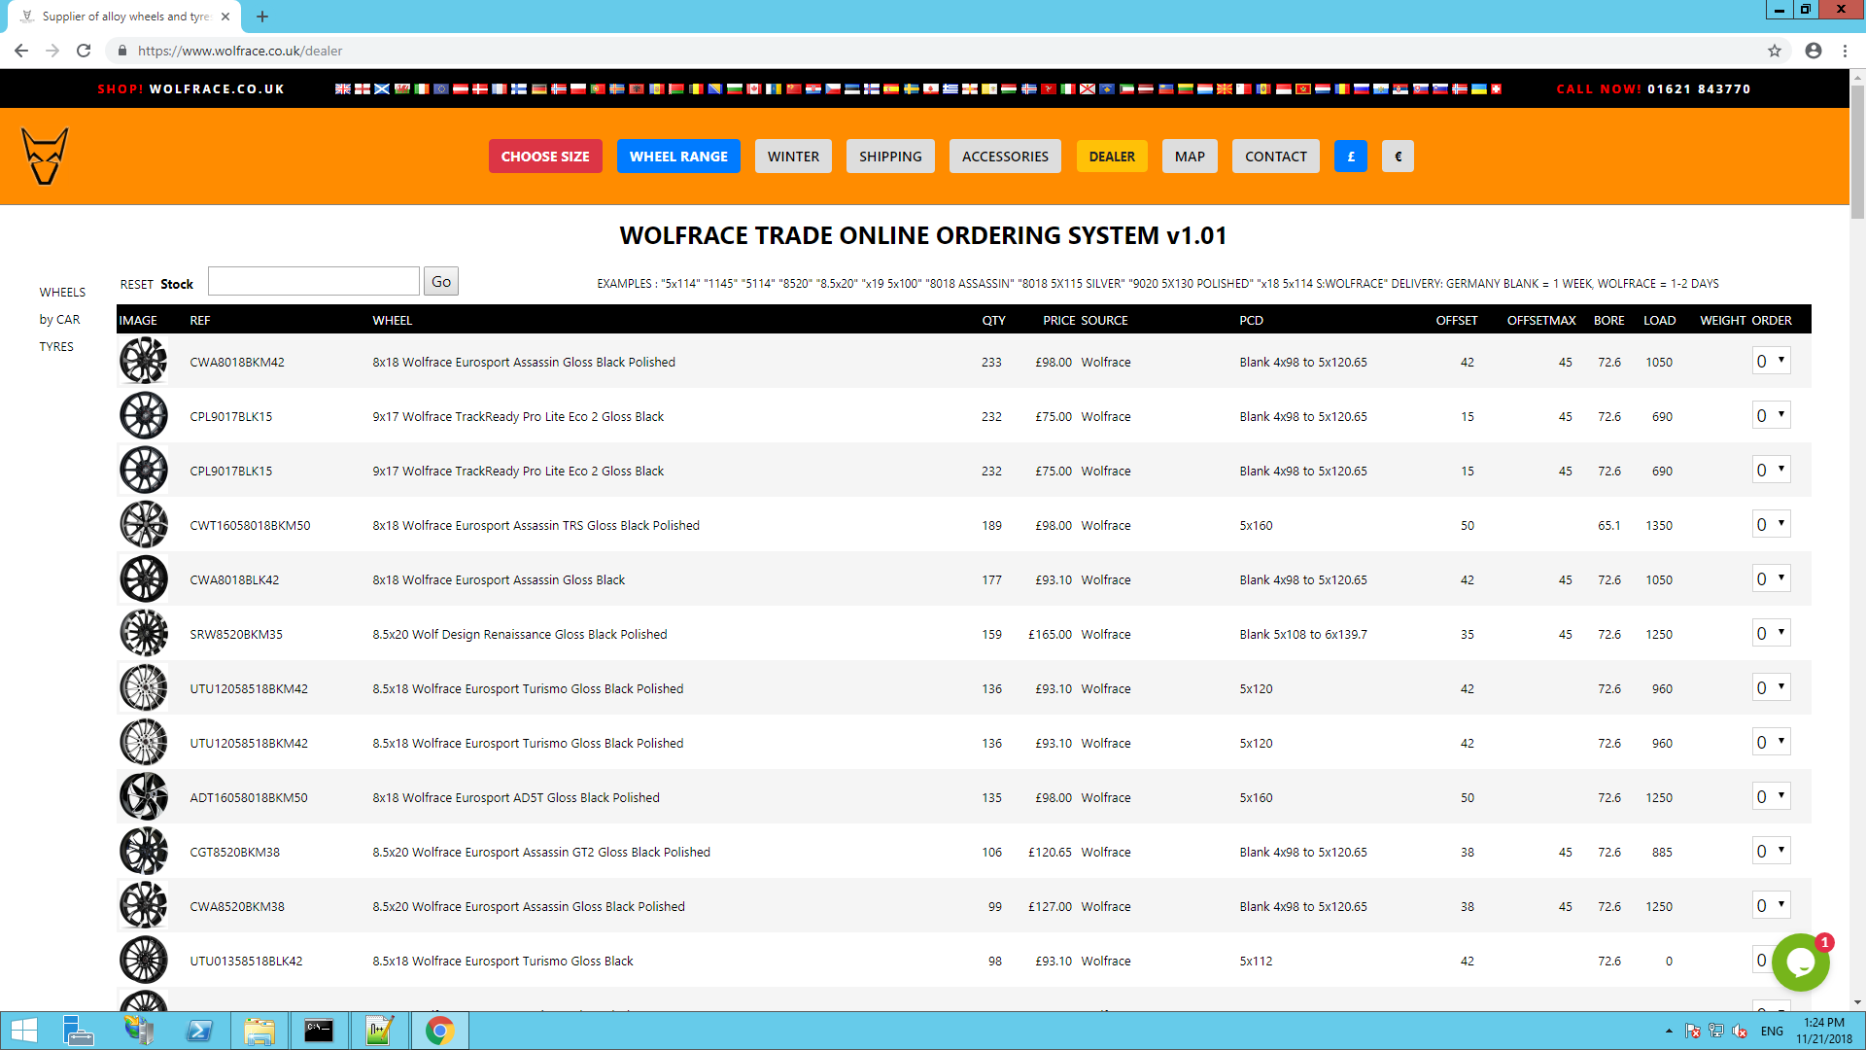Open order quantity dropdown for ADT16058018BKM50
Image resolution: width=1866 pixels, height=1050 pixels.
pyautogui.click(x=1772, y=796)
